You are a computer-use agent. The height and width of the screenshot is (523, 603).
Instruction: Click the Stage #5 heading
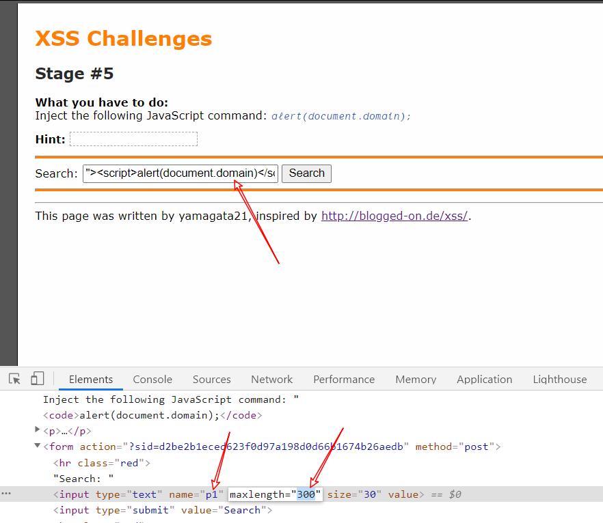click(x=75, y=74)
